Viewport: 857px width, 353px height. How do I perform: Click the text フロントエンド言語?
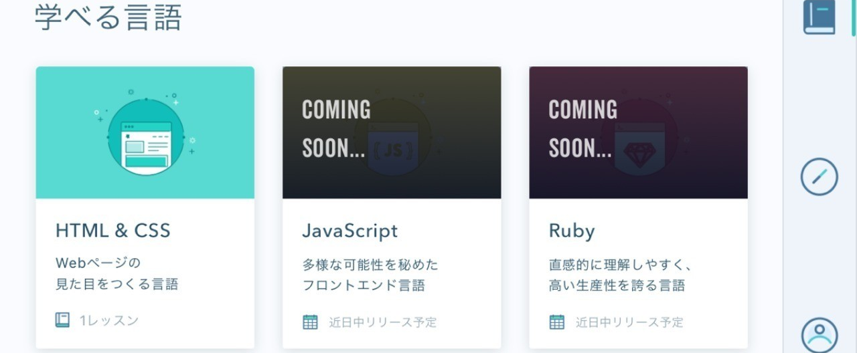tap(364, 285)
